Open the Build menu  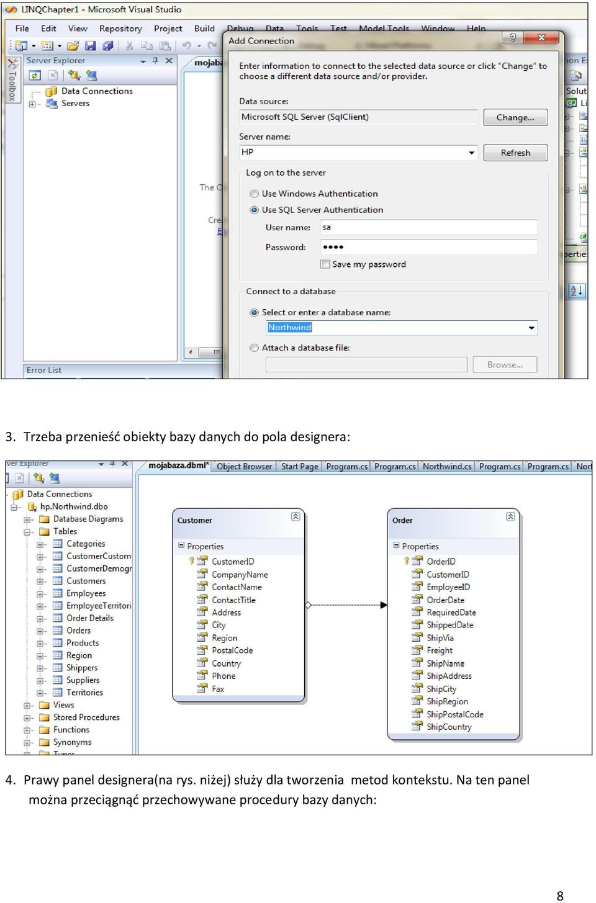(204, 29)
